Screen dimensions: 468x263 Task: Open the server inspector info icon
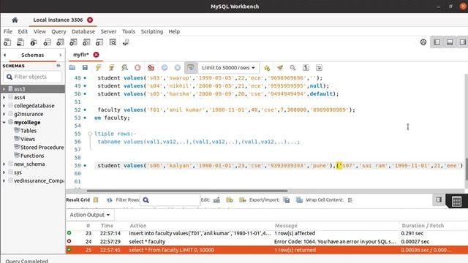(34, 42)
